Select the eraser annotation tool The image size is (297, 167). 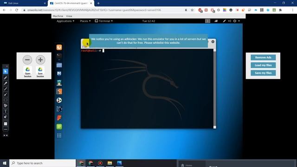6,117
